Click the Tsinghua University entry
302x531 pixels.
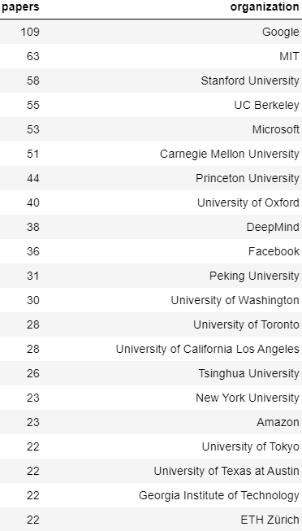click(x=249, y=373)
